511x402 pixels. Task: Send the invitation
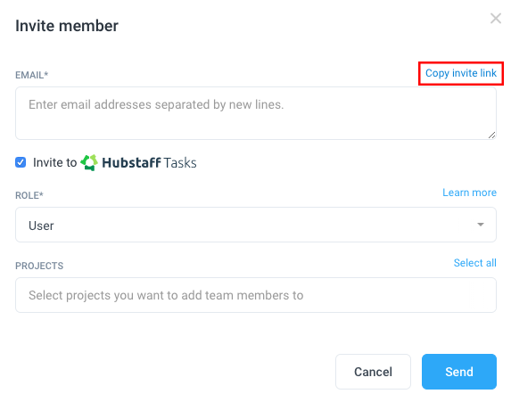459,372
